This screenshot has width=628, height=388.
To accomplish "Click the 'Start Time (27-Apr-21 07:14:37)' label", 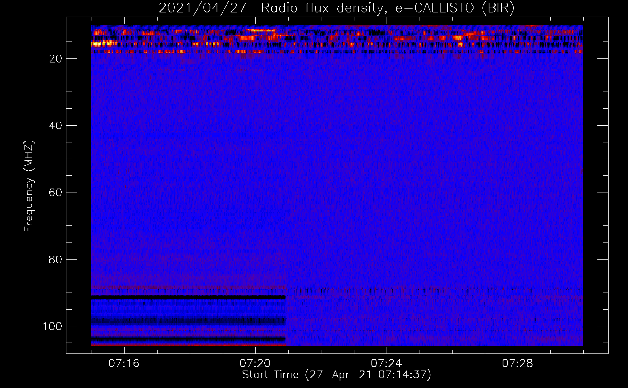I will coord(337,375).
